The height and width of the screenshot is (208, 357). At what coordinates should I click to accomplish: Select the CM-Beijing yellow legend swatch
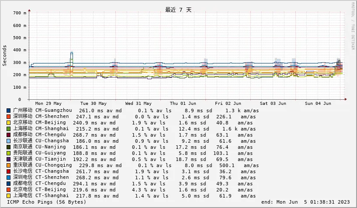point(9,123)
